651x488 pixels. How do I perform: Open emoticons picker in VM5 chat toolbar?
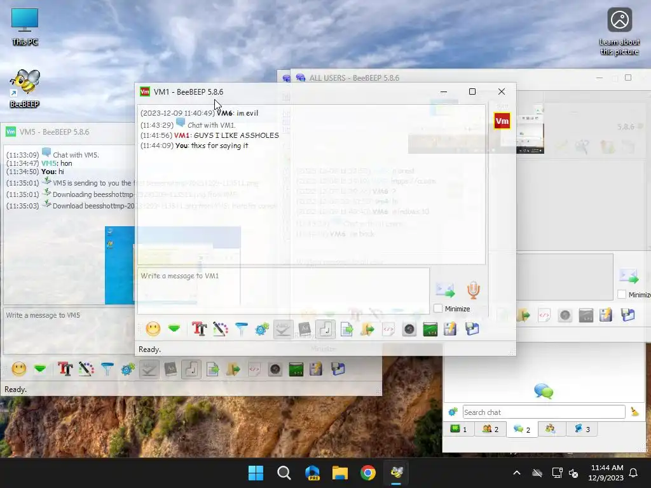click(x=19, y=369)
